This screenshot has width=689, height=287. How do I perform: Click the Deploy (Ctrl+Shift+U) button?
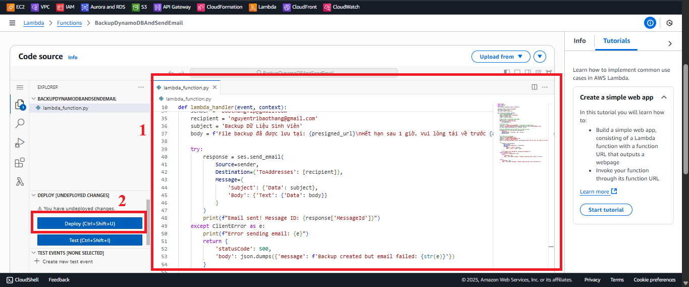click(x=90, y=223)
